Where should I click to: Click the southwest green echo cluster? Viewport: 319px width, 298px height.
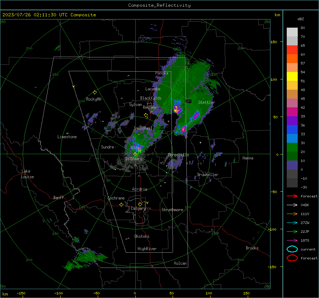coord(85,260)
